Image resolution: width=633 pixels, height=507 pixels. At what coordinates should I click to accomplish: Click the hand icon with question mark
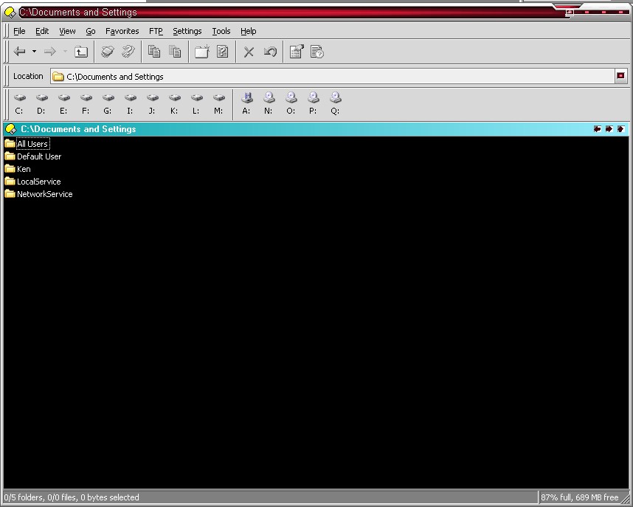(128, 52)
